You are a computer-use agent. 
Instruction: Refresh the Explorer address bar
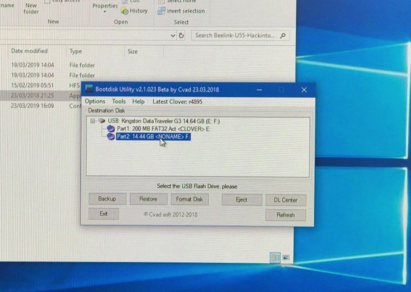tap(181, 35)
